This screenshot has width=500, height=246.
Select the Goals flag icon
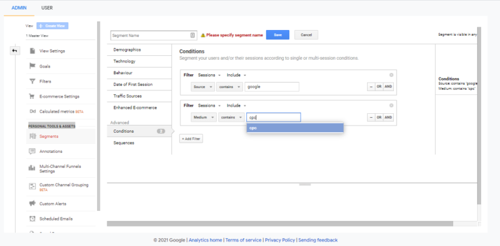click(x=32, y=66)
